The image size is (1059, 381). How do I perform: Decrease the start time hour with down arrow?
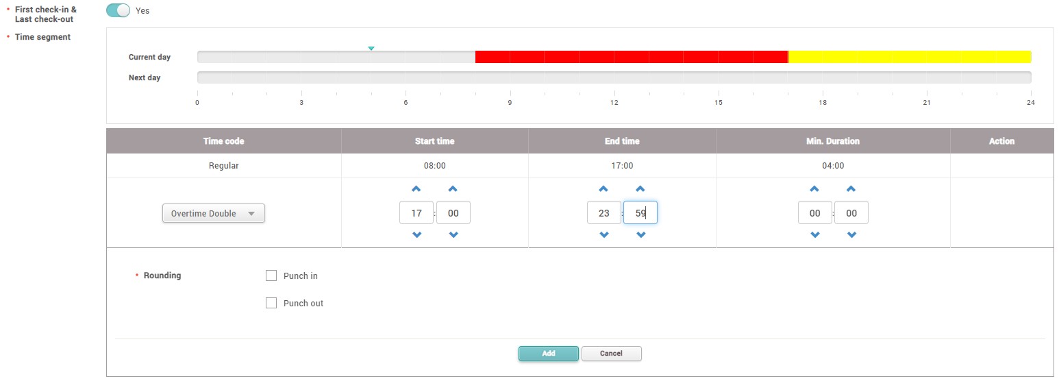tap(416, 235)
